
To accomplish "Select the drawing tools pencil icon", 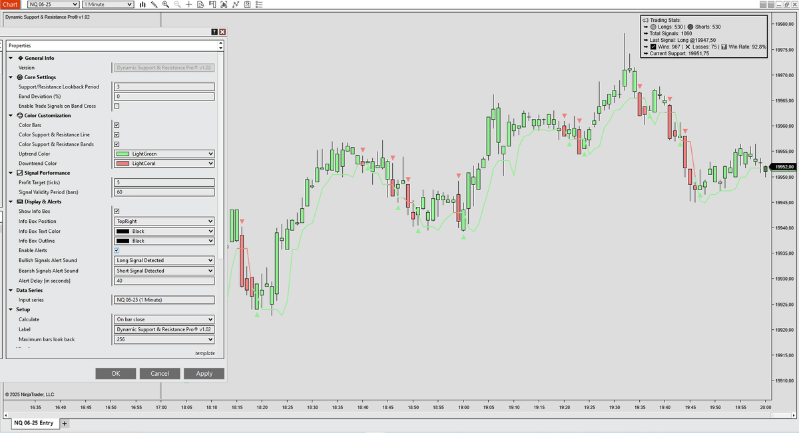I will (154, 5).
